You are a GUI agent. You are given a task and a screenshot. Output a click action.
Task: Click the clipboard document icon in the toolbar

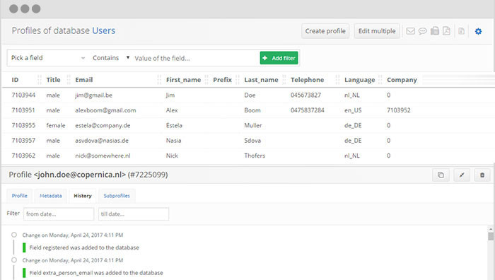[x=435, y=30]
